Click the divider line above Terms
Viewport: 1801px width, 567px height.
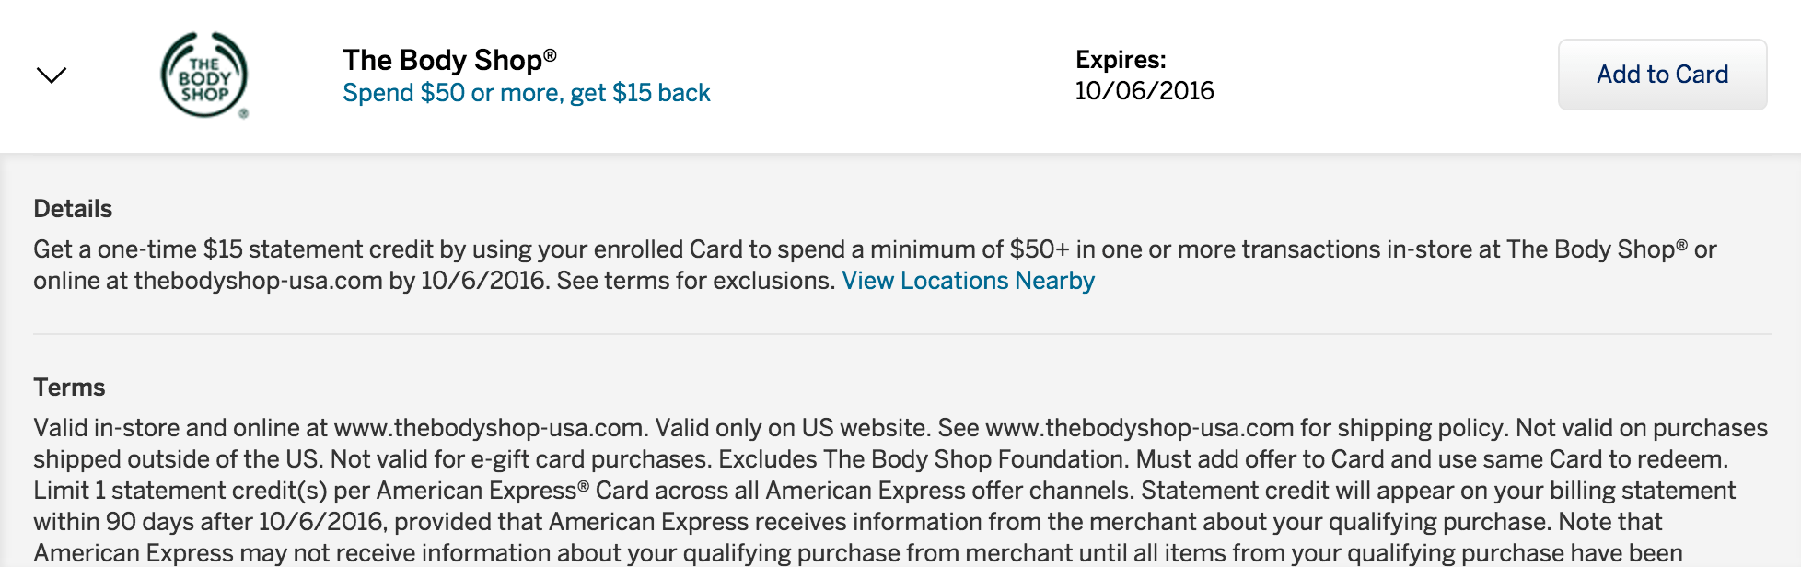tap(901, 334)
